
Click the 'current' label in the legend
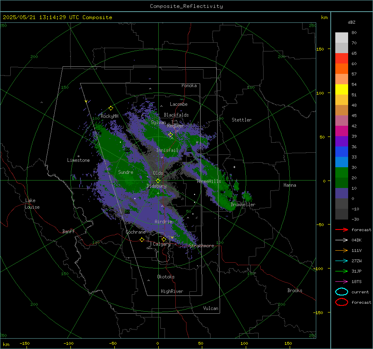[x=360, y=292]
